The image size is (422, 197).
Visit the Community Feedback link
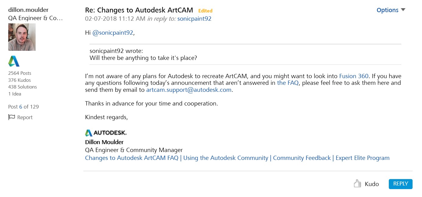[302, 158]
